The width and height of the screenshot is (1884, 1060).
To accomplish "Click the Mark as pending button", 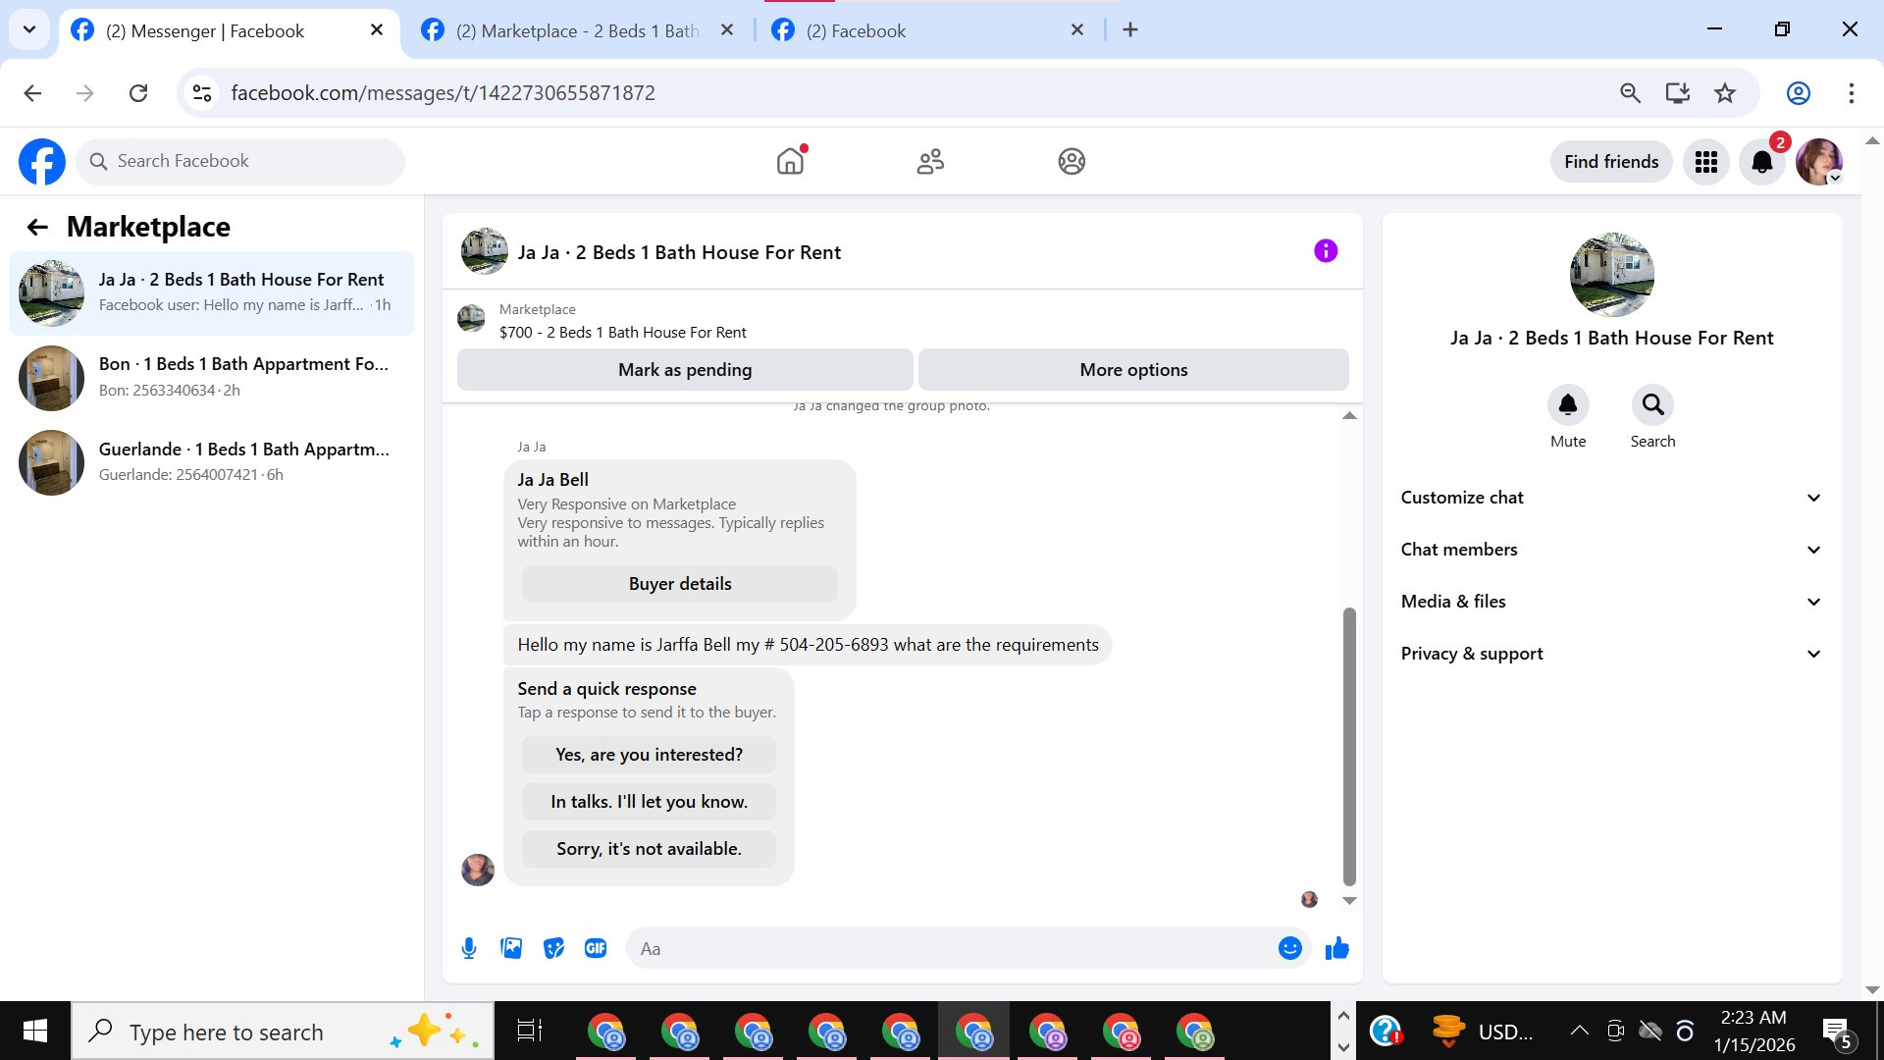I will tap(685, 370).
